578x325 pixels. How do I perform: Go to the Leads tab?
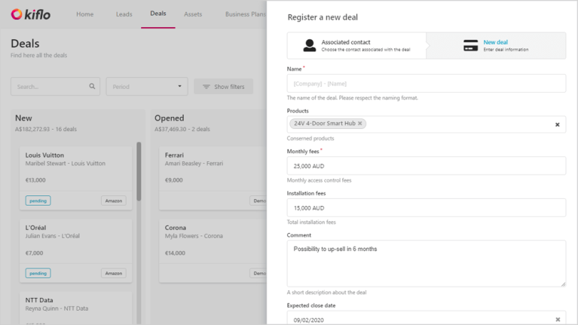pyautogui.click(x=124, y=14)
